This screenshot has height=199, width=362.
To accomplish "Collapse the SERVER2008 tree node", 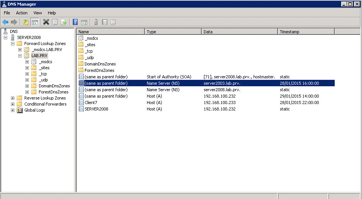I will tap(6, 37).
